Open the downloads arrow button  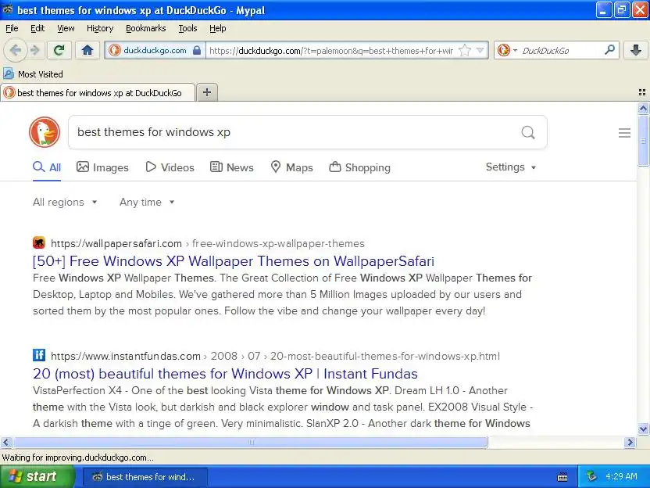click(635, 51)
